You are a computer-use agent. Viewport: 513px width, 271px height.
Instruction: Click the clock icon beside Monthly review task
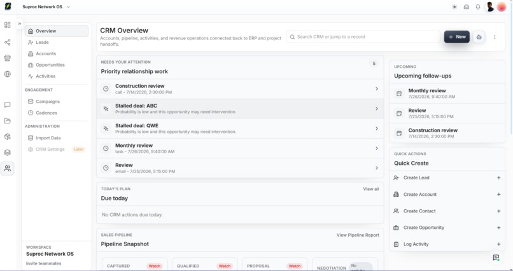tap(106, 148)
